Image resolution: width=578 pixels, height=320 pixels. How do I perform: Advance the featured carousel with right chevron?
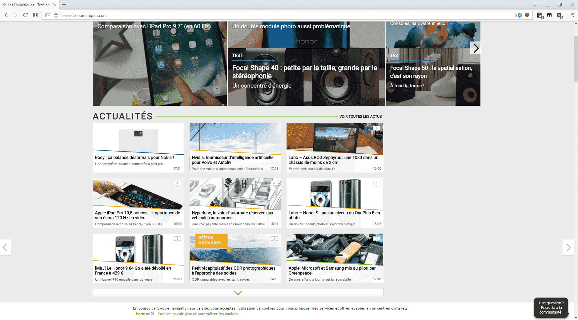pos(476,48)
